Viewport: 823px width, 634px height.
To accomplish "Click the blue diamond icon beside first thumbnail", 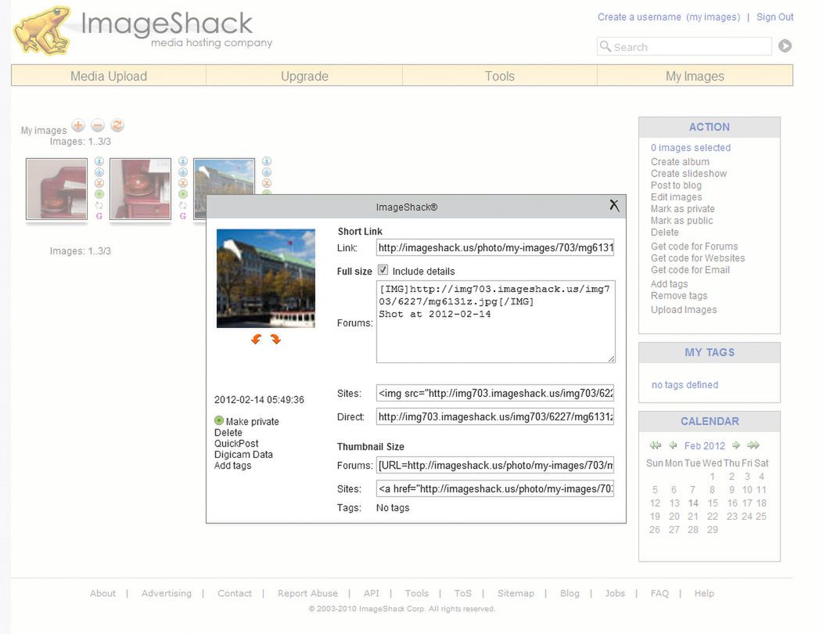I will pos(99,172).
